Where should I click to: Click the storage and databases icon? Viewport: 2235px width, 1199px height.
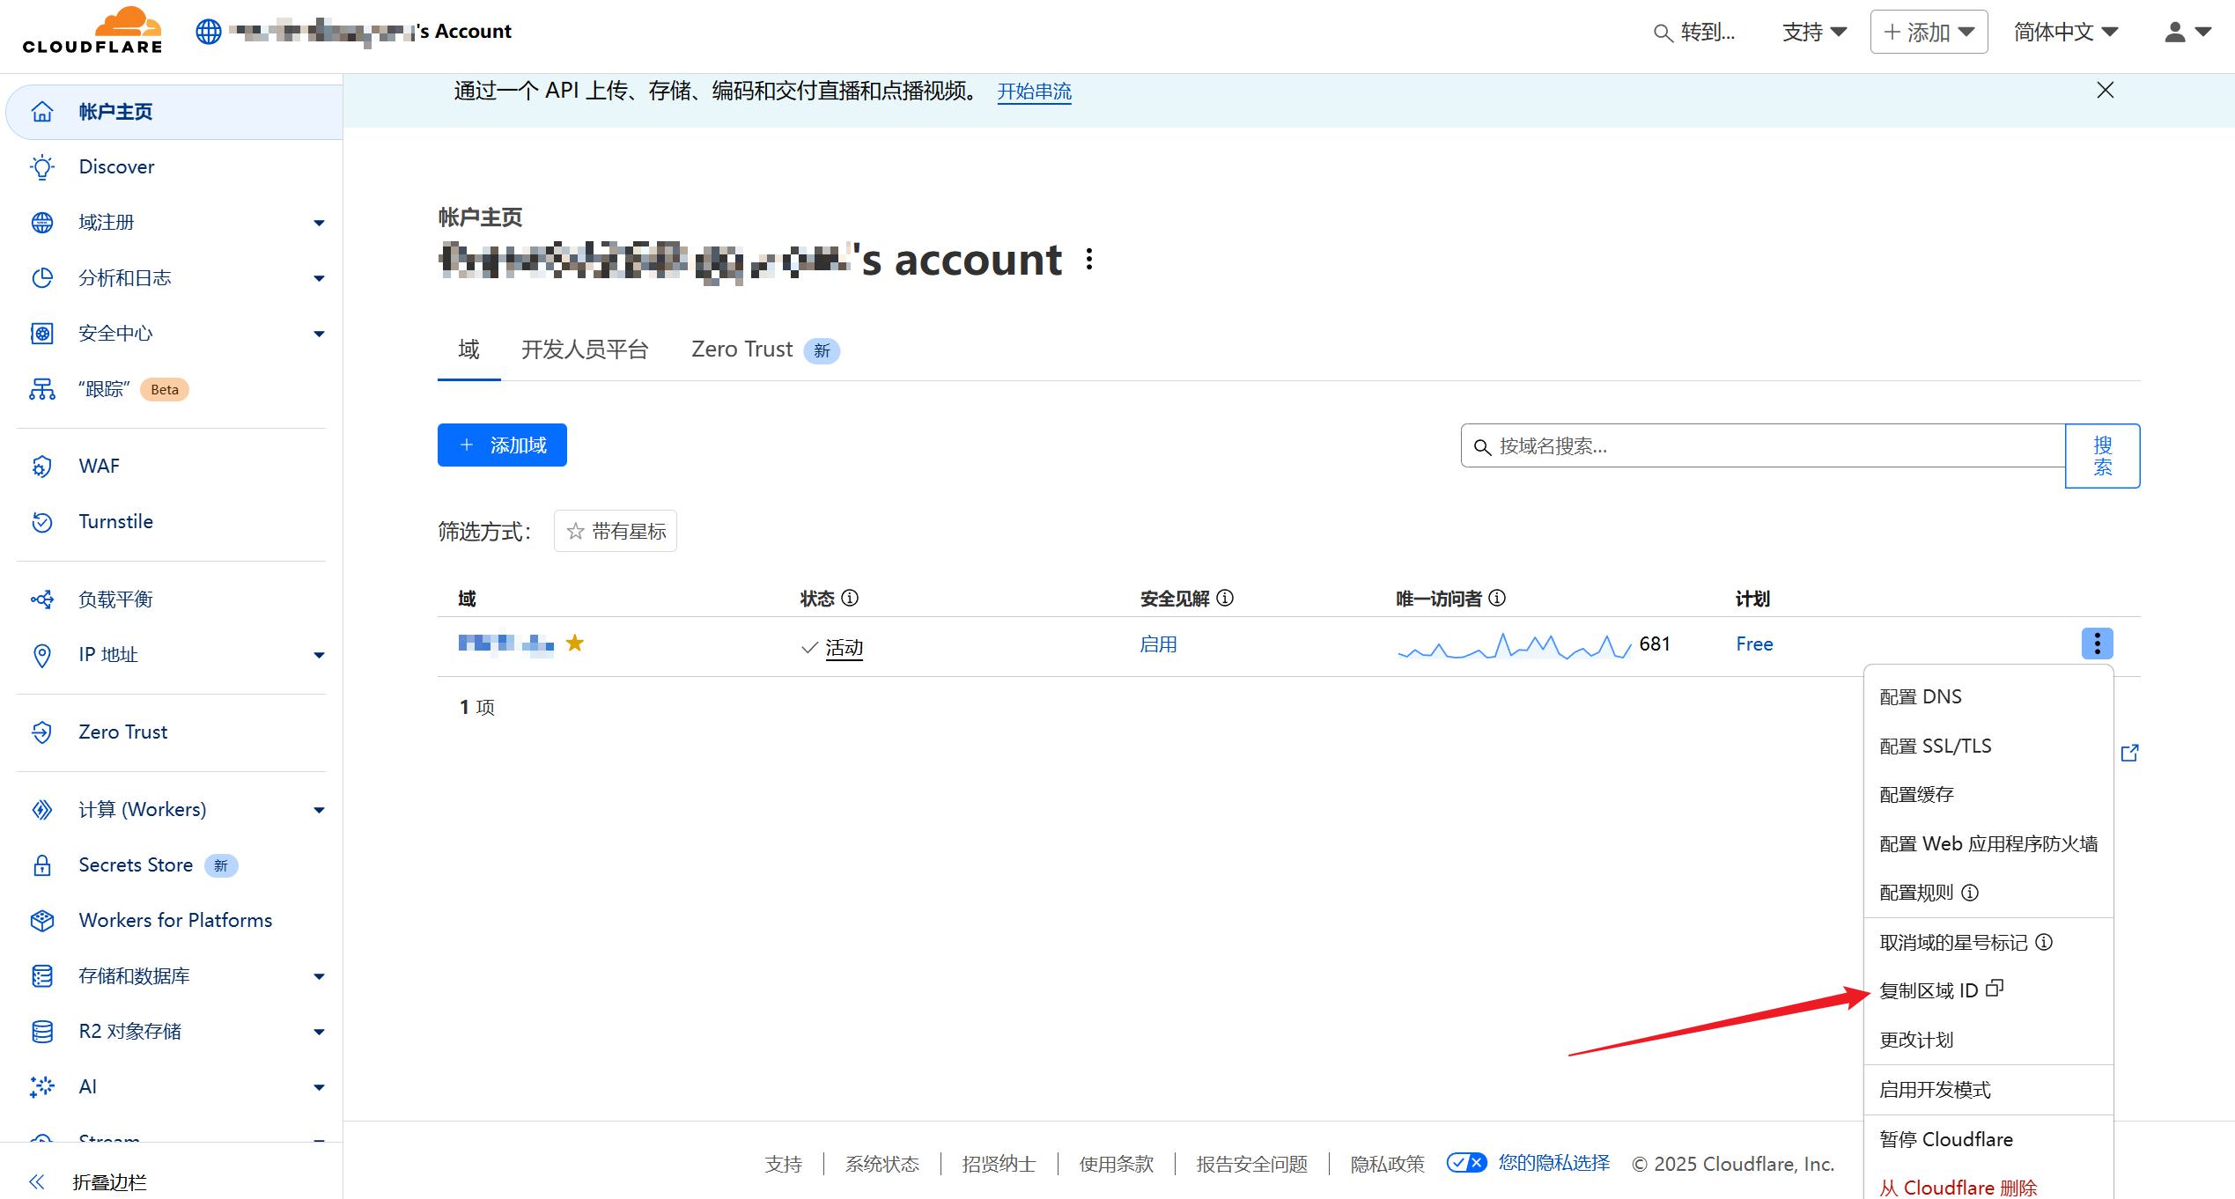point(42,976)
